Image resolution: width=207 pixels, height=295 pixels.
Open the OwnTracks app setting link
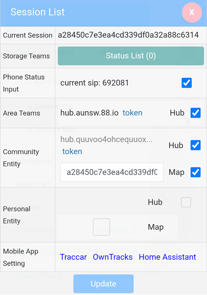point(113,257)
